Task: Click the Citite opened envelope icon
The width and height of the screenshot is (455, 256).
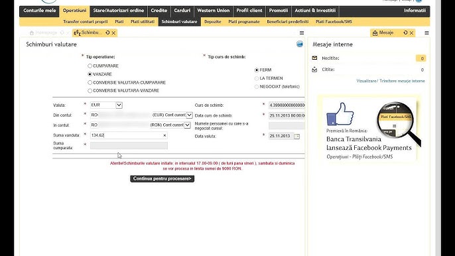Action: point(314,70)
